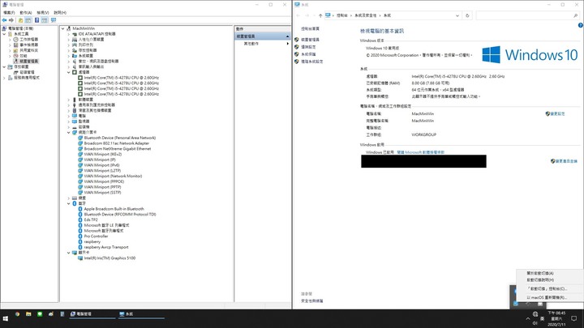
Task: Open the 動作(A) Action menu
Action: (x=26, y=13)
